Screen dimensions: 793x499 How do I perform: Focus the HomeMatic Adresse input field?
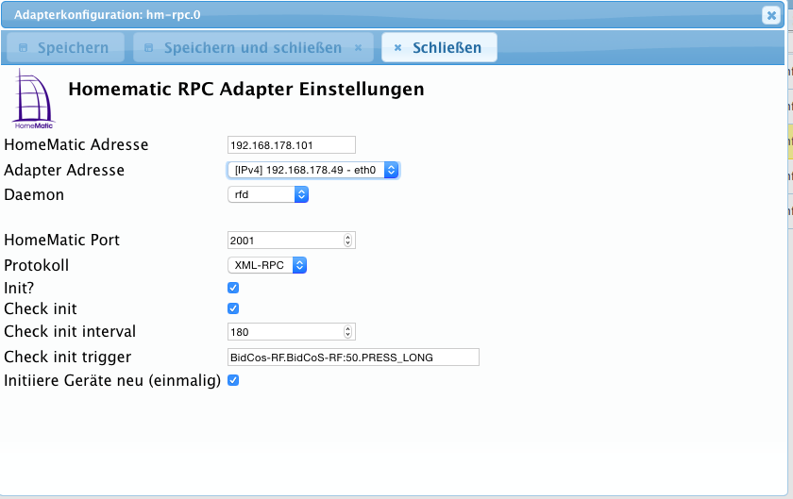pyautogui.click(x=292, y=145)
